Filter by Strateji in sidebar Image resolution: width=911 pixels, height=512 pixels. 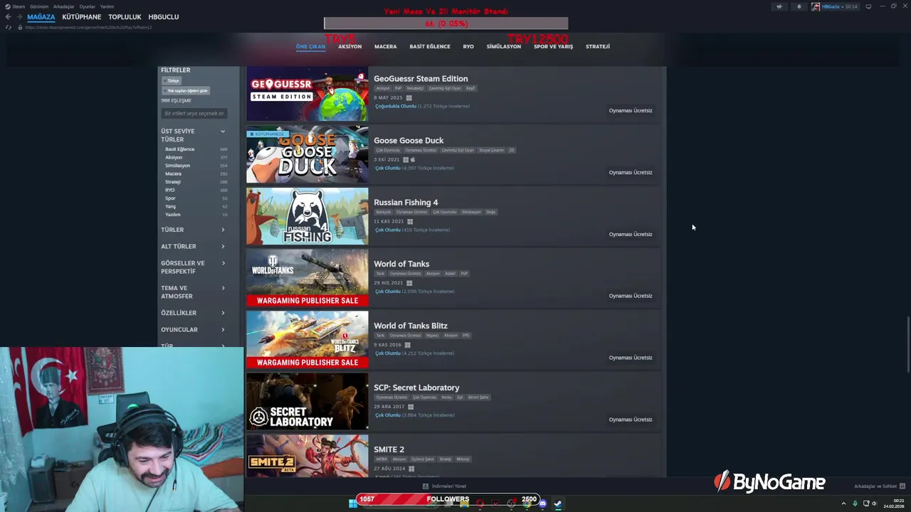pyautogui.click(x=173, y=182)
